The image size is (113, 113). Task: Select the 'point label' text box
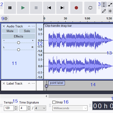click(x=56, y=83)
